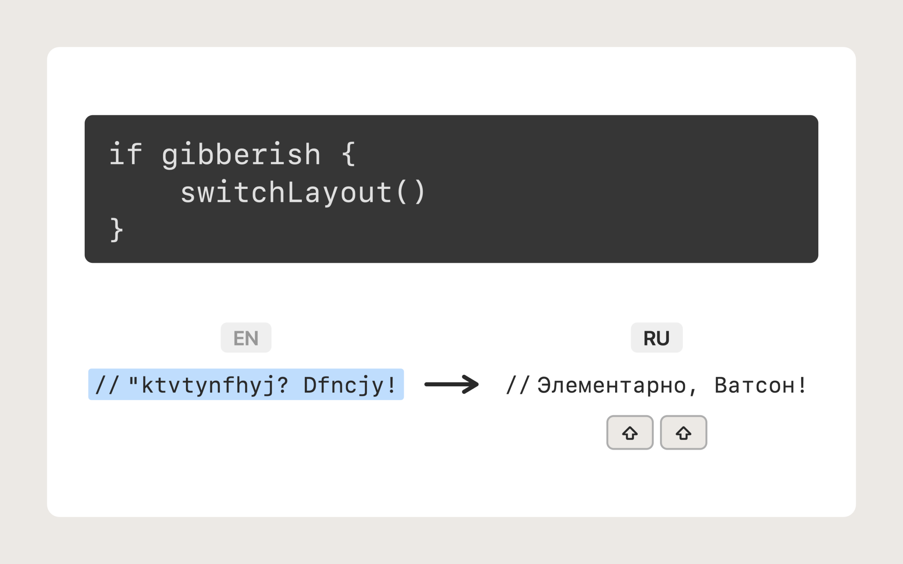This screenshot has width=903, height=564.
Task: Click the word "Ватсон!" in the Russian text
Action: [760, 385]
